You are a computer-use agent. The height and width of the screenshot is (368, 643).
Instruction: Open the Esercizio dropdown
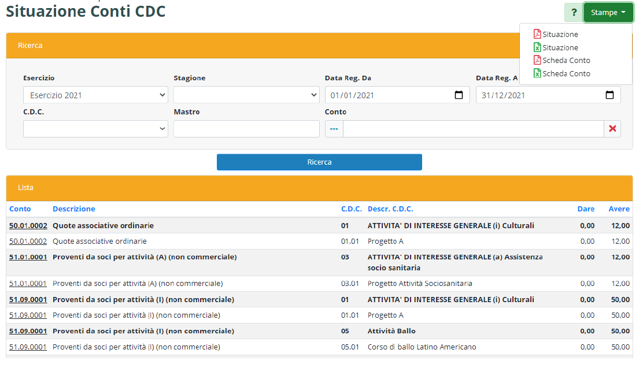click(x=95, y=95)
